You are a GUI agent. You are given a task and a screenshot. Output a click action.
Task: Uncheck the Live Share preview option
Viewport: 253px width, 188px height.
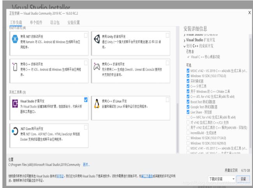click(x=188, y=112)
